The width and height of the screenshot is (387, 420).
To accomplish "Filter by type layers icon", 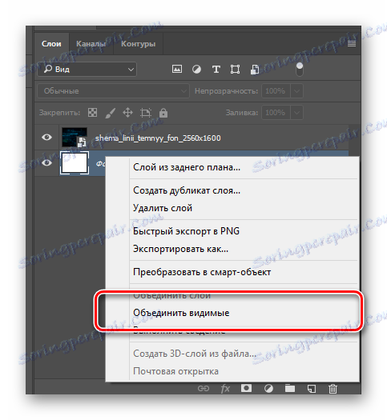I will tap(216, 70).
